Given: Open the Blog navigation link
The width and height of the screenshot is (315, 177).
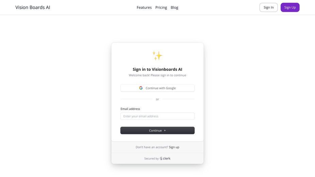Looking at the screenshot, I should point(174,7).
